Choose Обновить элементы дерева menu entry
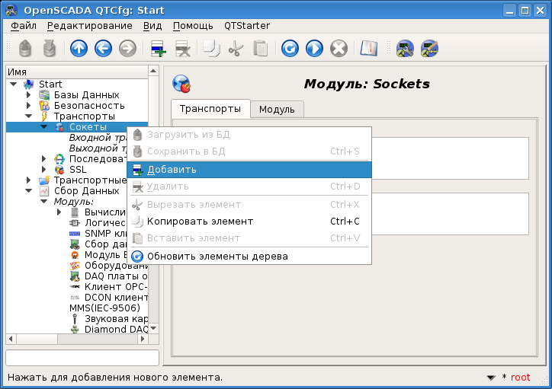Viewport: 552px width, 389px height. pos(217,257)
